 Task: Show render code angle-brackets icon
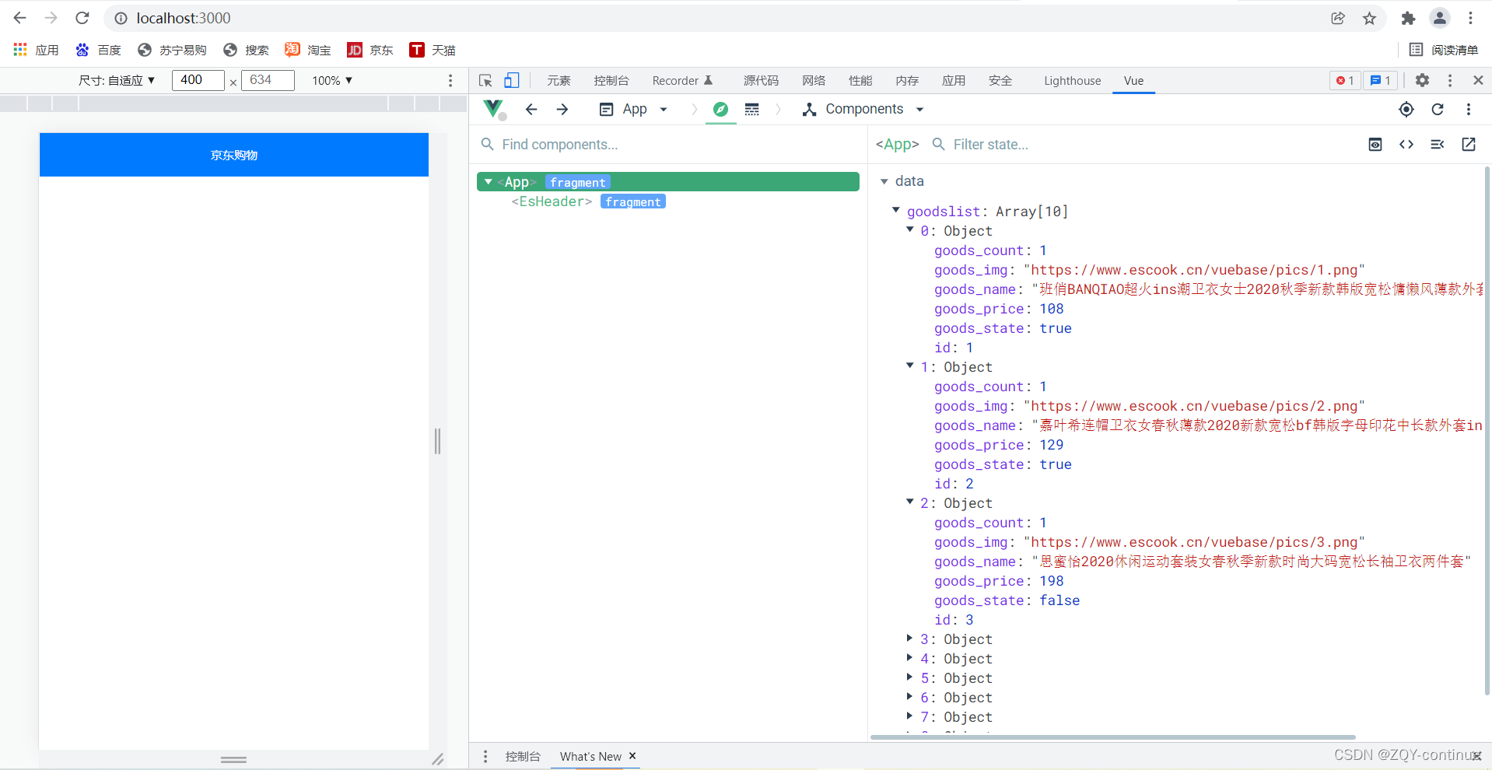pyautogui.click(x=1406, y=145)
